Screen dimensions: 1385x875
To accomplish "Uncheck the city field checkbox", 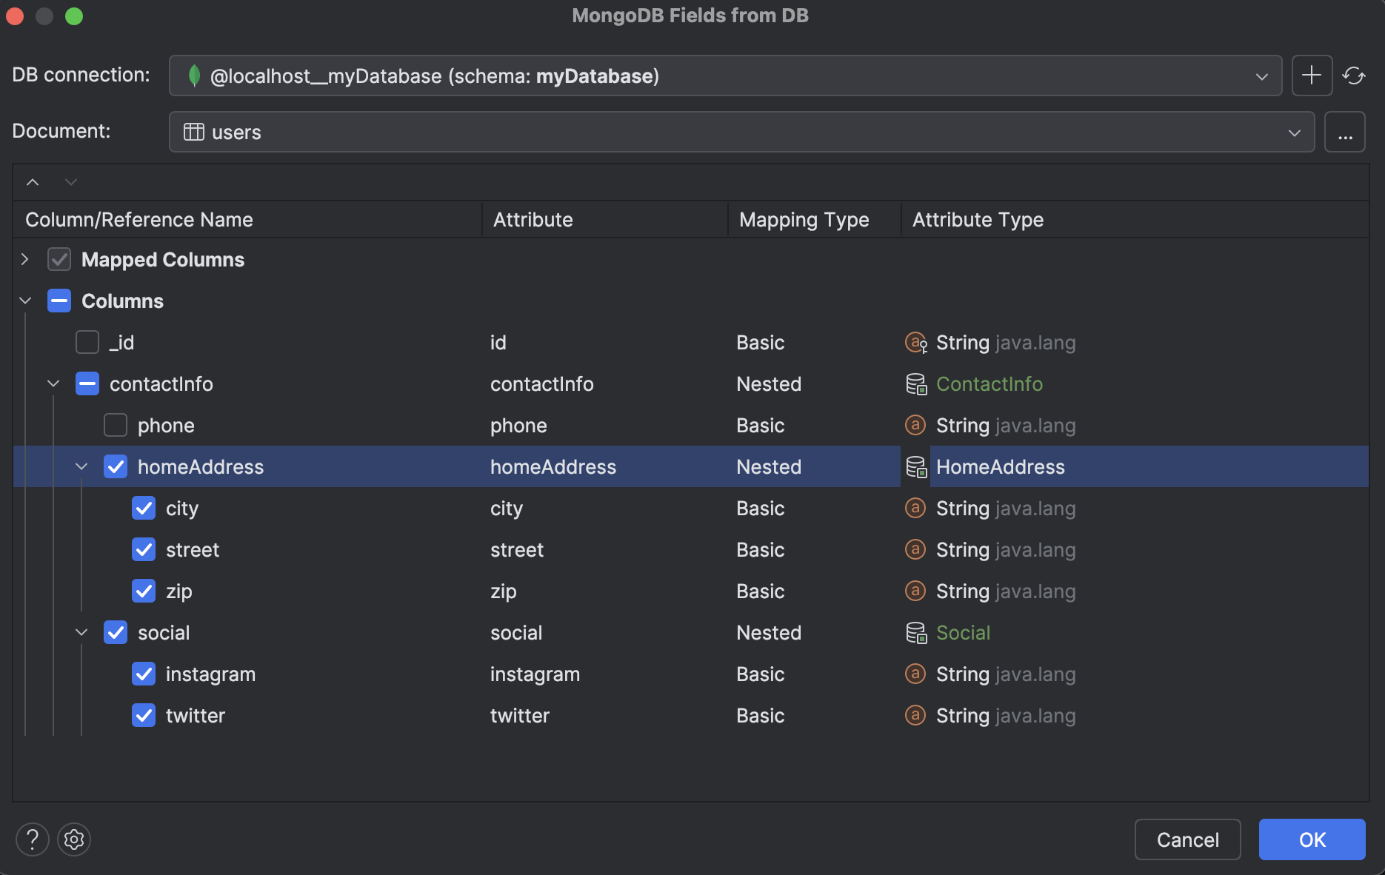I will click(x=144, y=508).
